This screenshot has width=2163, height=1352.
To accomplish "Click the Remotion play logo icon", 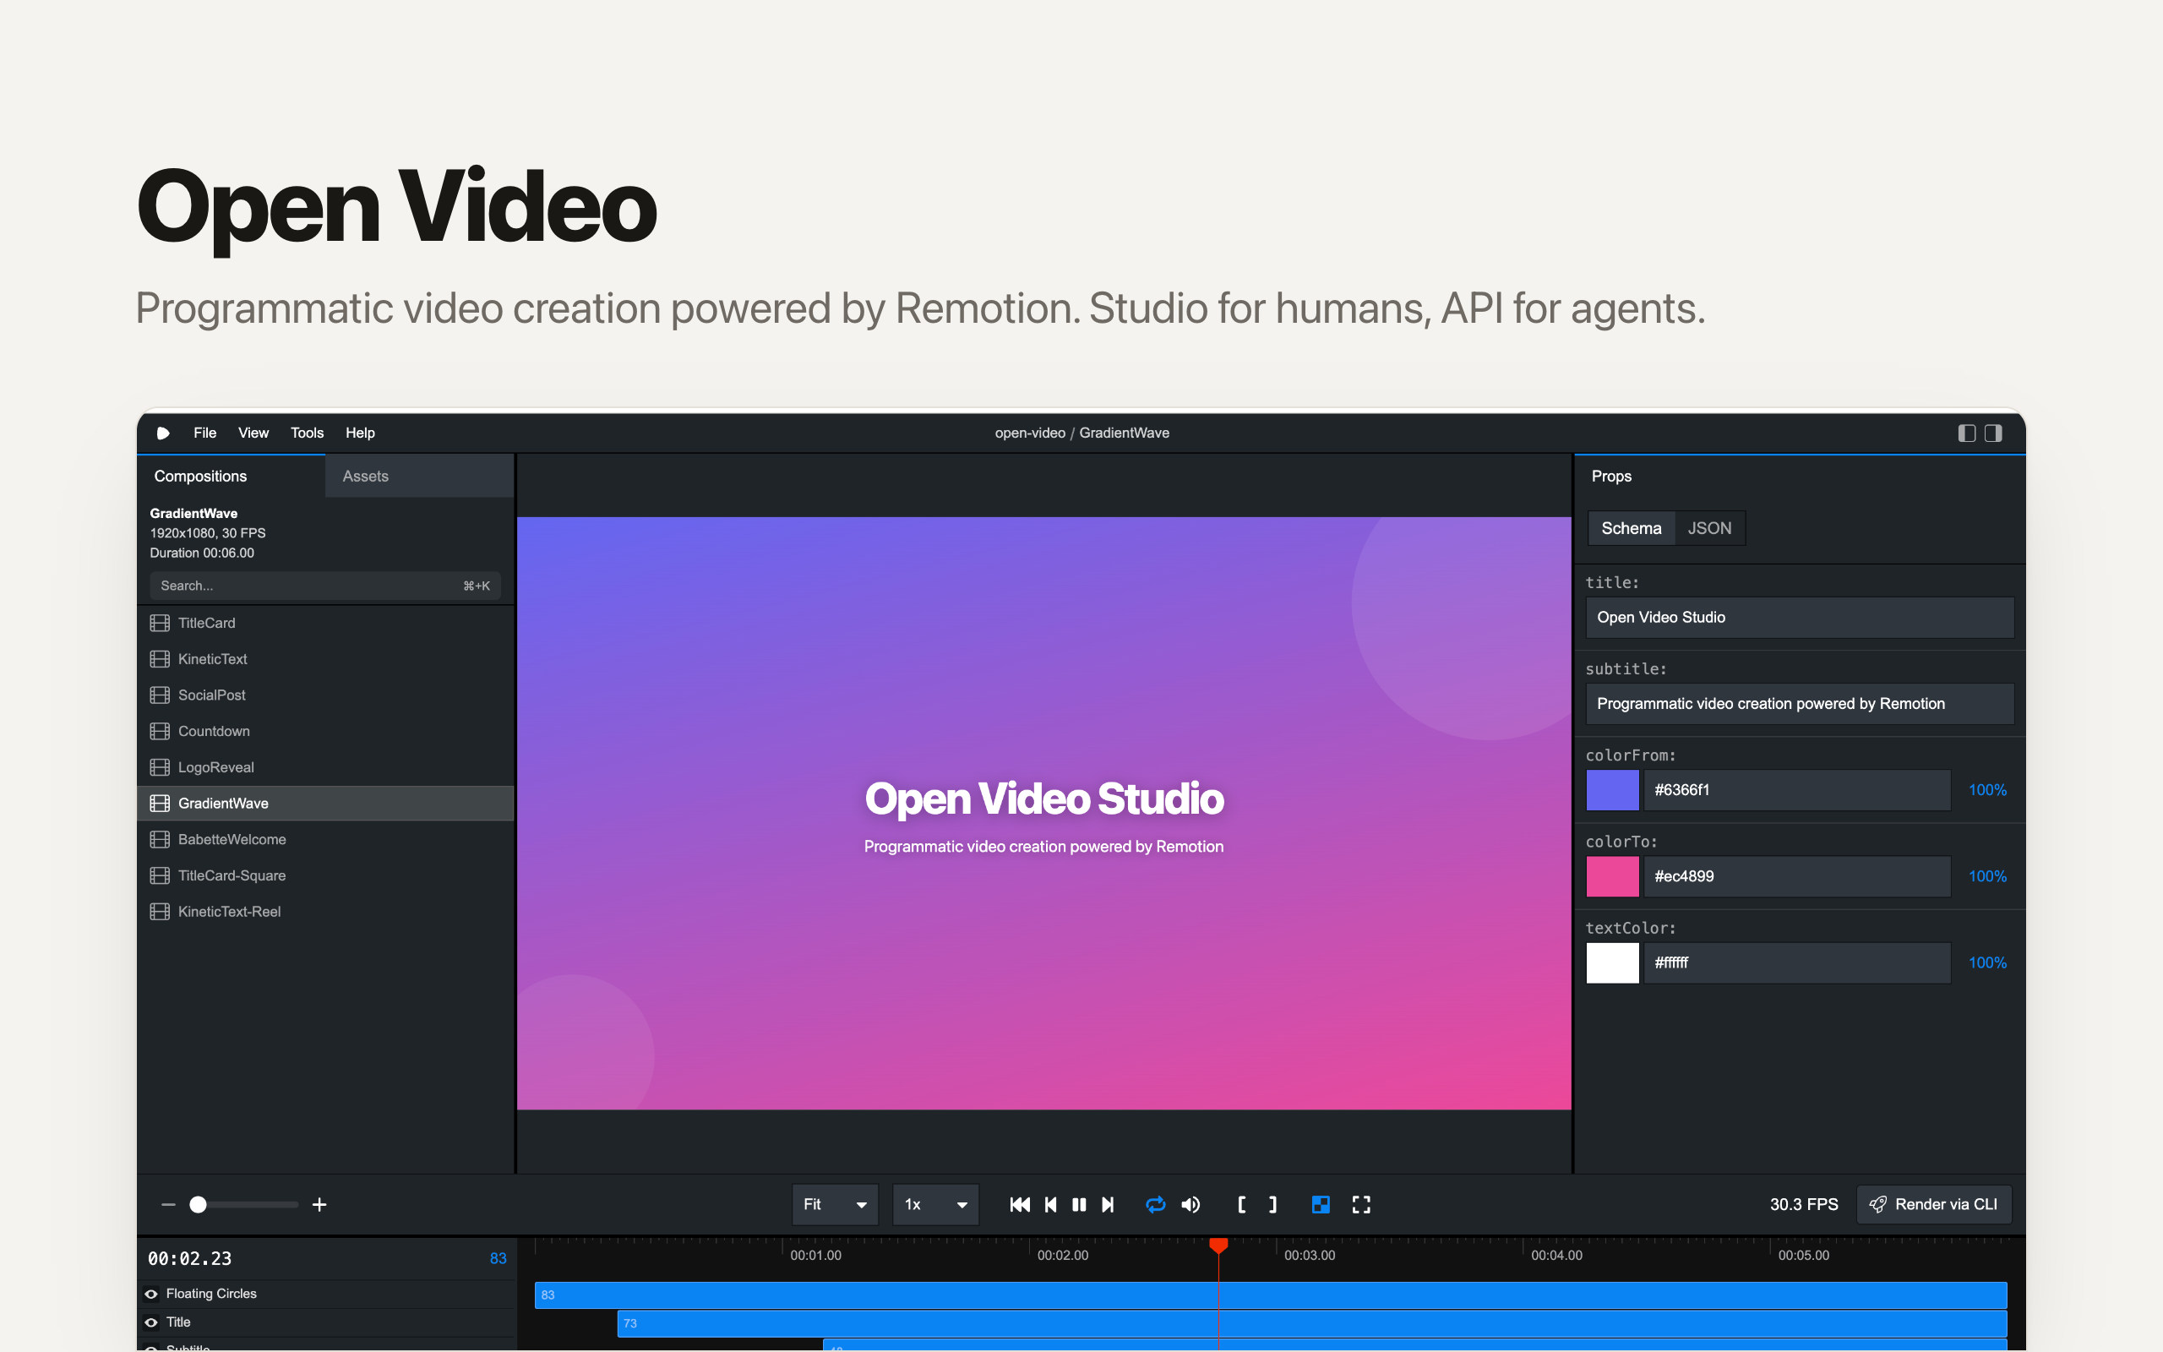I will 164,433.
